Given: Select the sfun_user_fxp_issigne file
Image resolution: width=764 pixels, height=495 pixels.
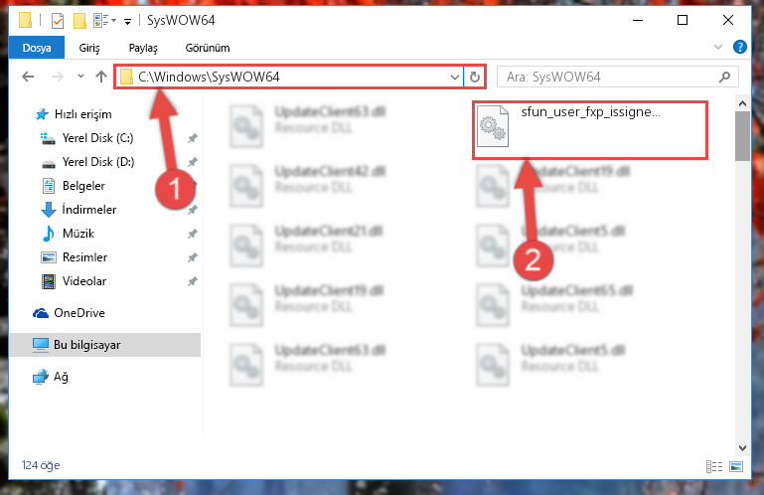Looking at the screenshot, I should (589, 130).
